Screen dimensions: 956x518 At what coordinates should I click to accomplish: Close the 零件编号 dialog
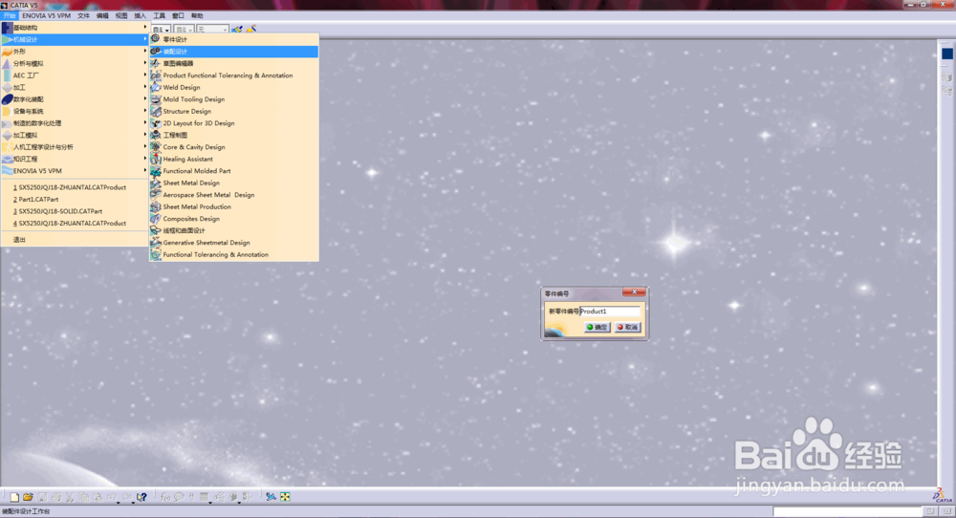click(634, 291)
